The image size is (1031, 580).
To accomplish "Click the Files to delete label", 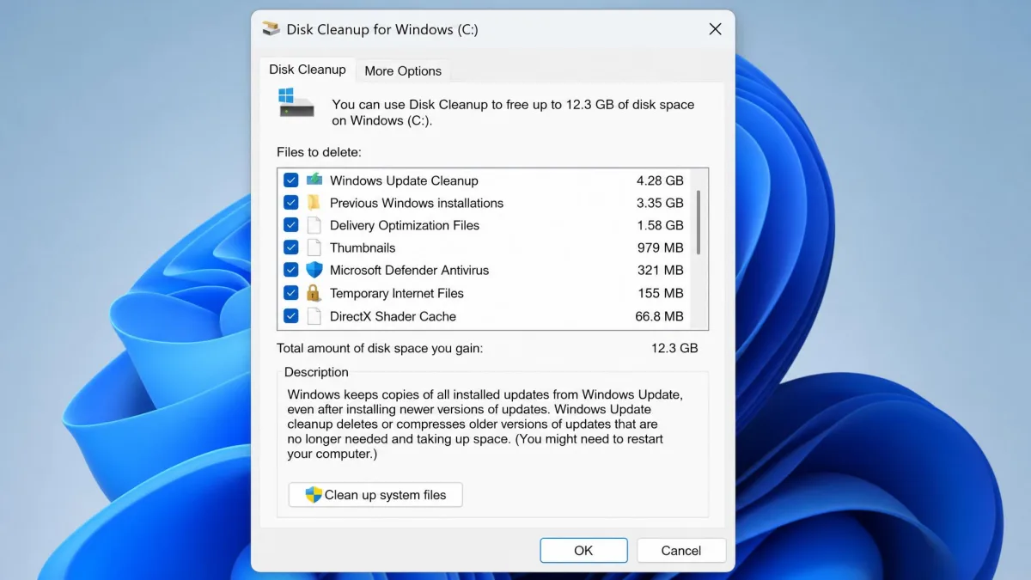I will tap(319, 152).
